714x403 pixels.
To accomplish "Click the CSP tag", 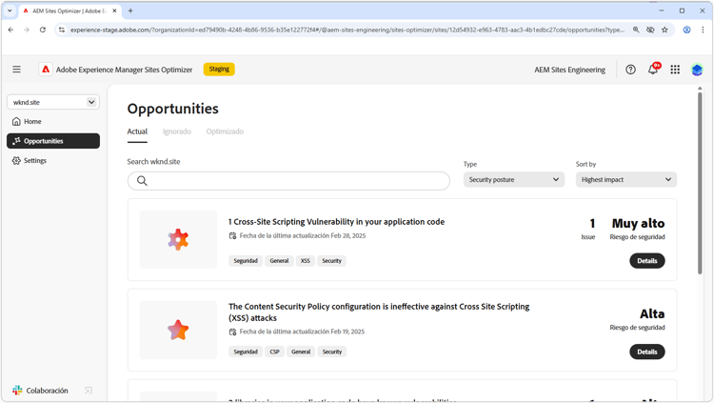I will click(x=274, y=352).
